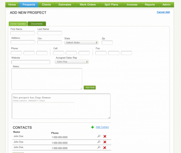The image size is (181, 153).
Task: Click the green plus Add Contact icon
Action: (x=93, y=127)
